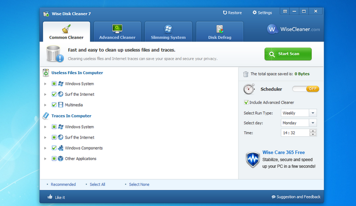Expand Windows System under Useless Files

coord(45,84)
